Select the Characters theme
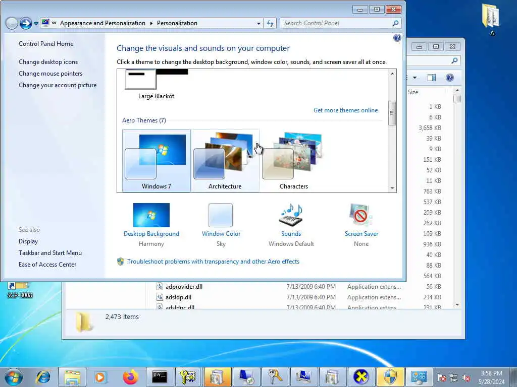Image resolution: width=517 pixels, height=387 pixels. pos(293,161)
